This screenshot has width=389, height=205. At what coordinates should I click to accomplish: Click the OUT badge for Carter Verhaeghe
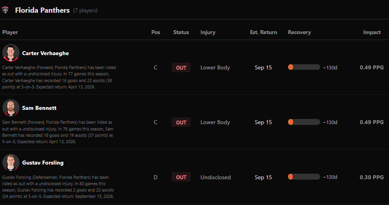(181, 67)
